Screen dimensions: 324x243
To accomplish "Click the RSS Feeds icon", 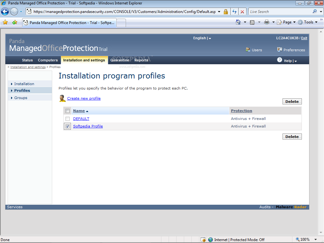I will (252, 22).
